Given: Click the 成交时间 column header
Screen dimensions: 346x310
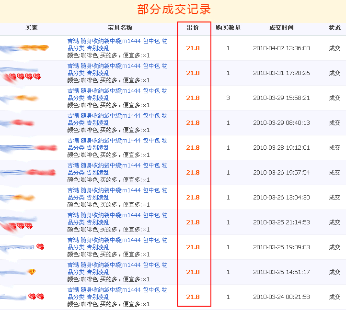Looking at the screenshot, I should [x=281, y=28].
